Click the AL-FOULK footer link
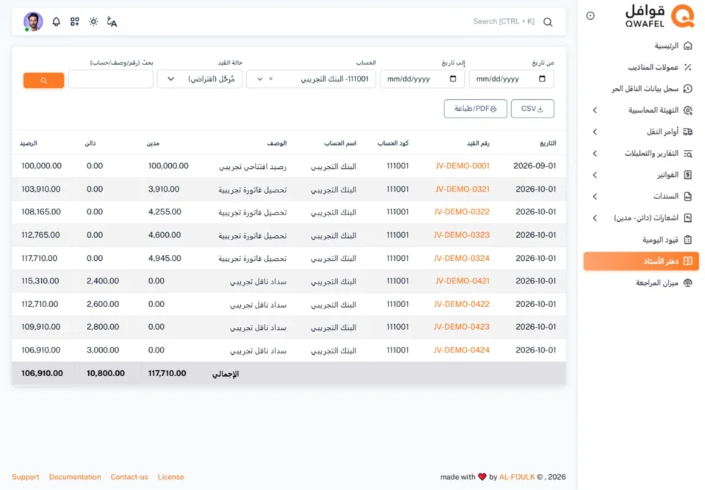 pyautogui.click(x=517, y=477)
